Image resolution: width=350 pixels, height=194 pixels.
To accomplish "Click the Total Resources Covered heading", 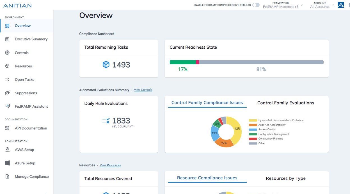I will tap(108, 179).
